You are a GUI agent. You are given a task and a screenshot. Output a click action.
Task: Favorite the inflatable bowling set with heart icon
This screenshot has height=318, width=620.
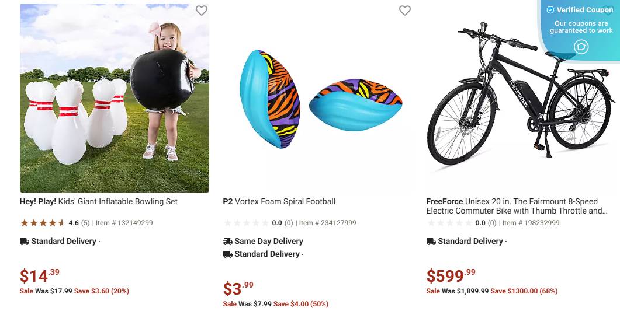tap(202, 11)
